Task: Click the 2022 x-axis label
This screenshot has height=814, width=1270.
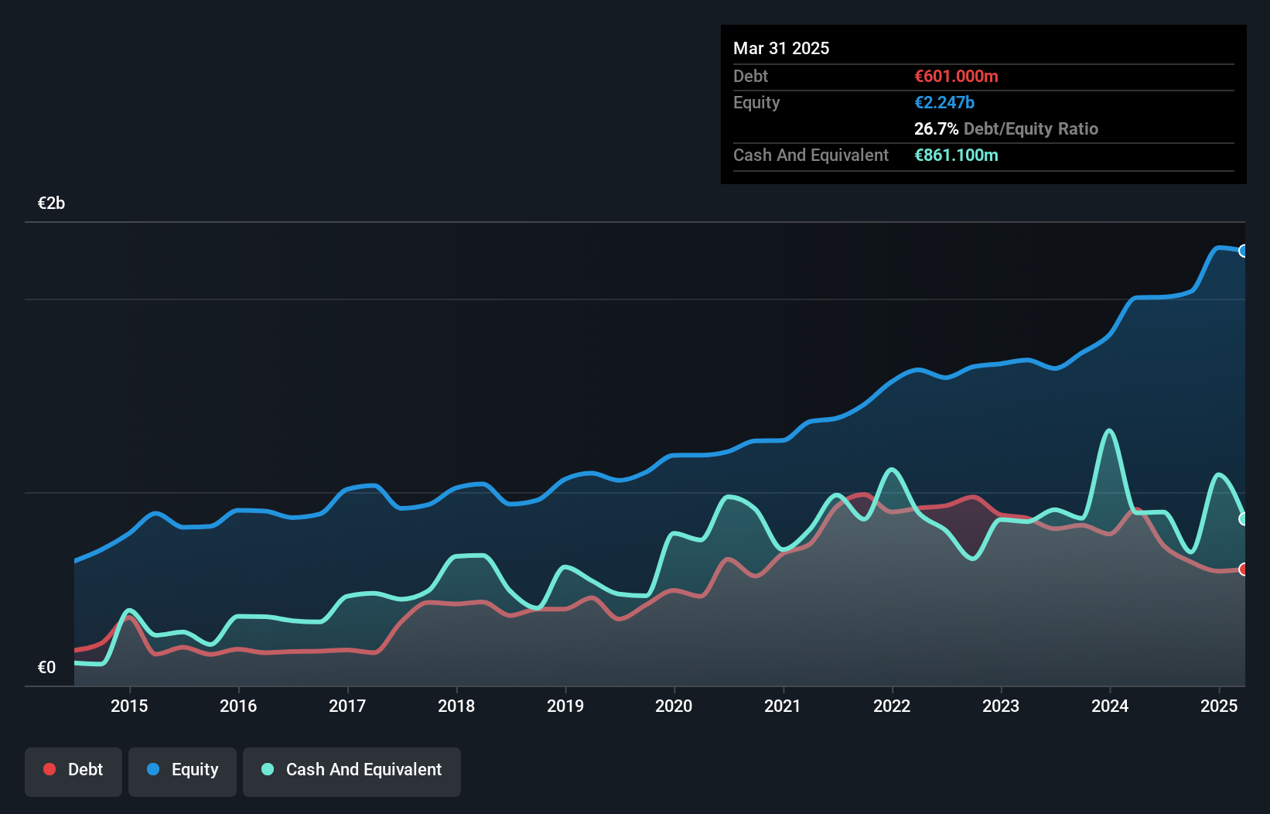Action: pyautogui.click(x=892, y=706)
